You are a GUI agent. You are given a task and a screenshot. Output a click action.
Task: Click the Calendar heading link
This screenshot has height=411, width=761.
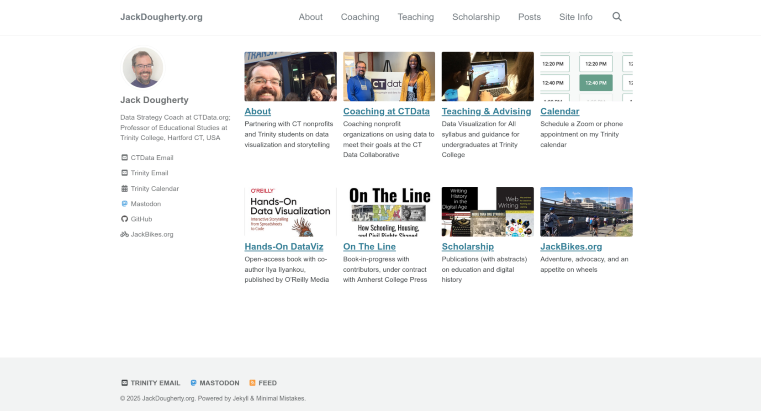pyautogui.click(x=560, y=111)
